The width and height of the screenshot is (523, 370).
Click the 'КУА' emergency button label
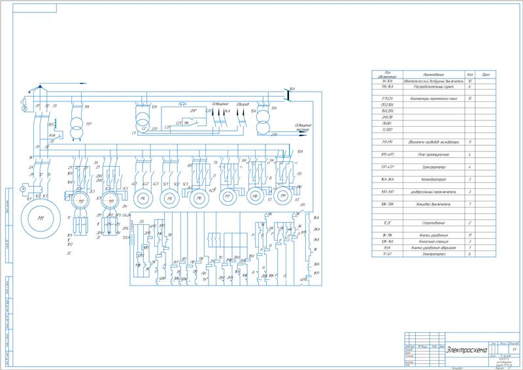pyautogui.click(x=52, y=135)
